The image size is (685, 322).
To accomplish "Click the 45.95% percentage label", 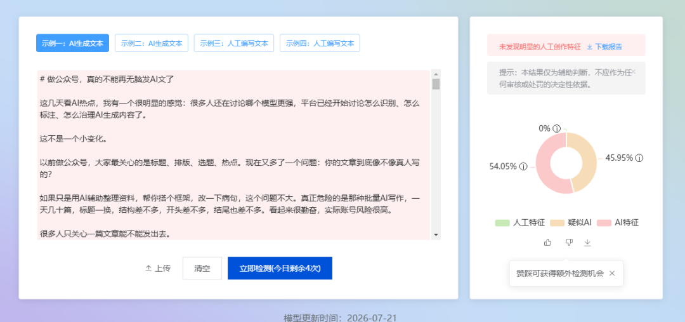I will coord(619,158).
